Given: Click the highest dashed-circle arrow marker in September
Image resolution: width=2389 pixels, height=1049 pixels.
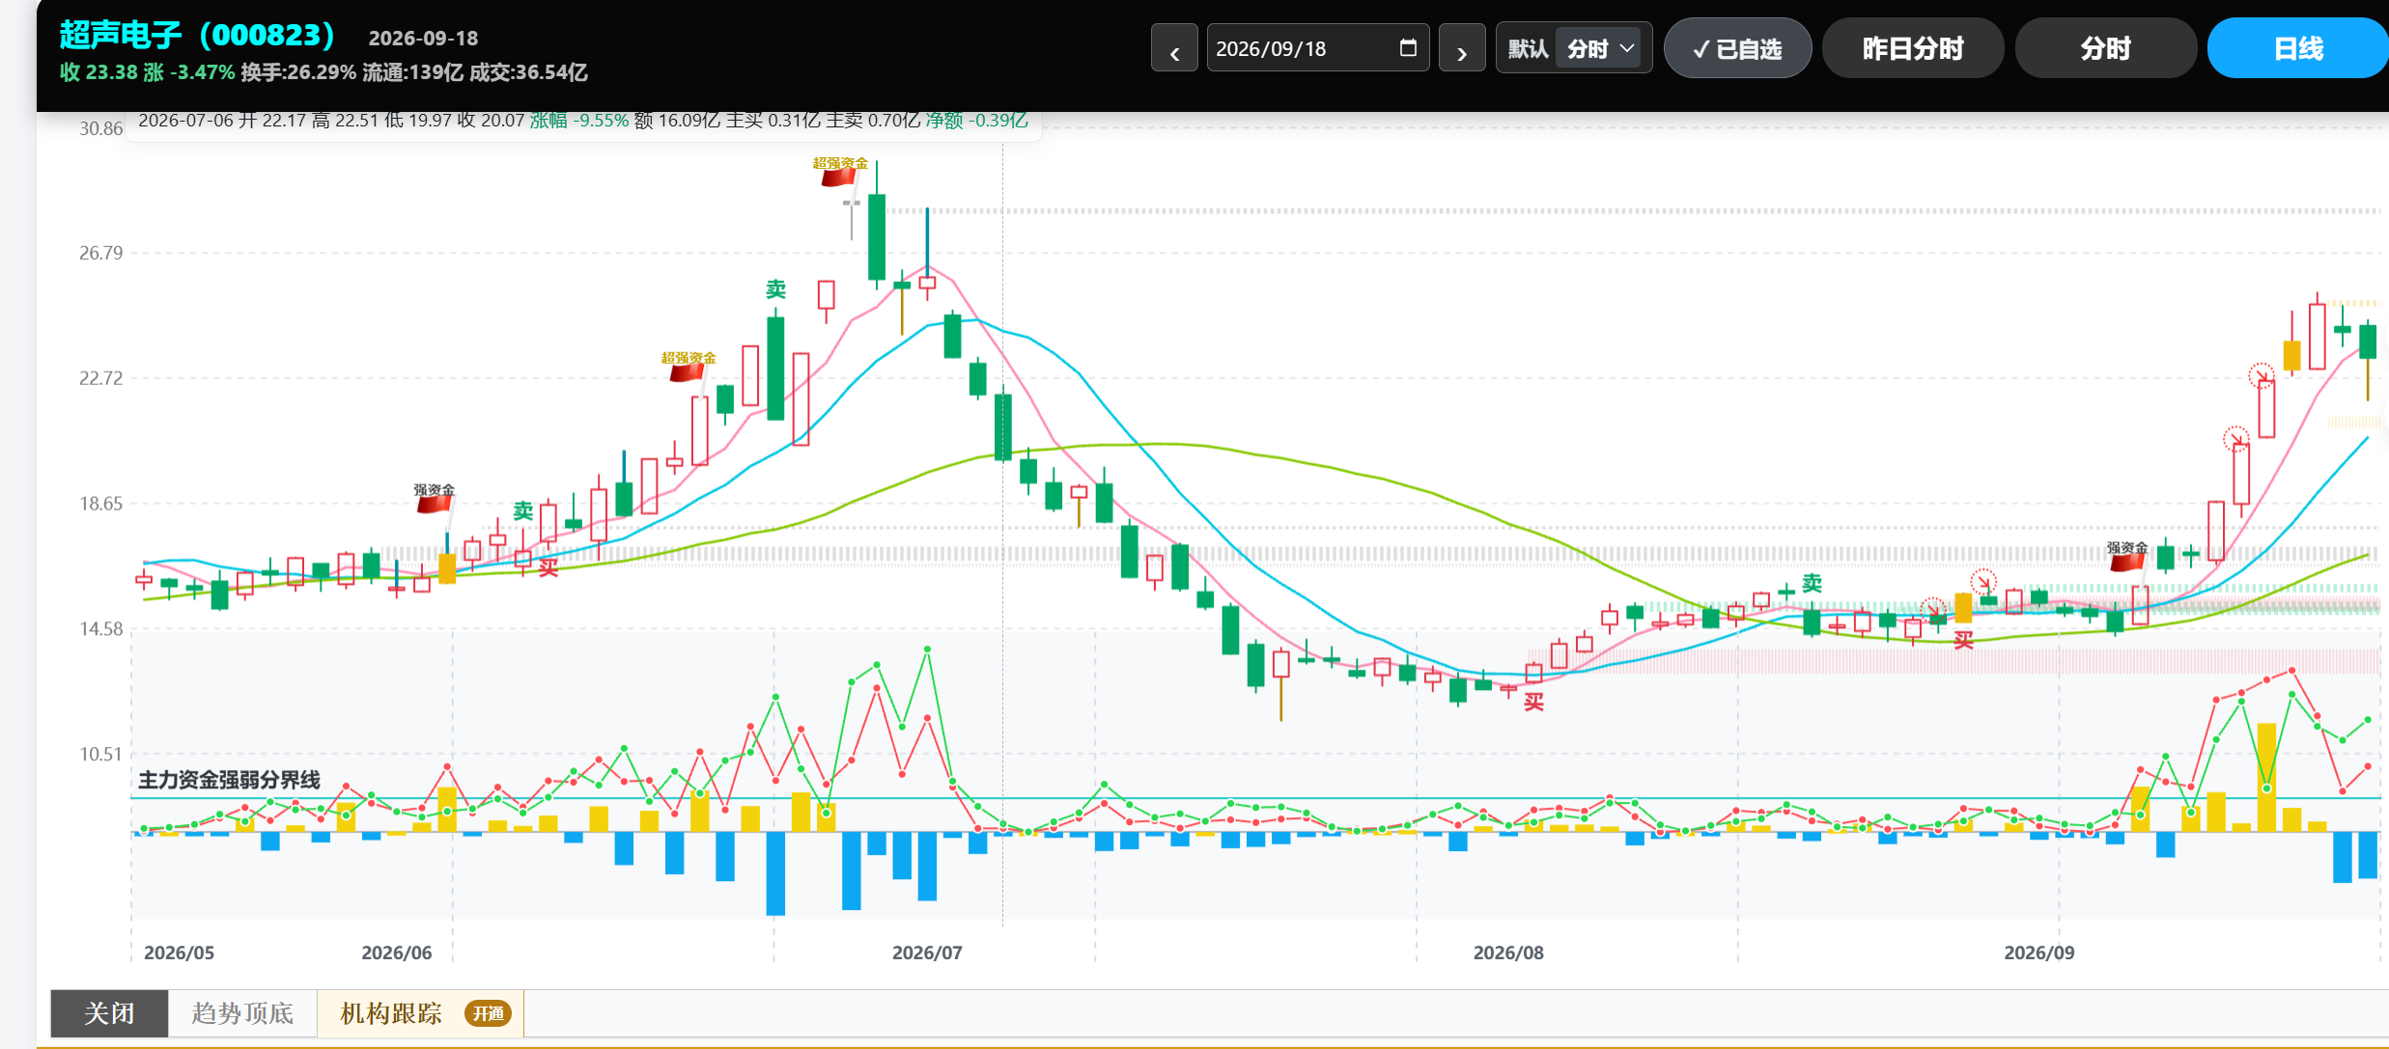Looking at the screenshot, I should 2261,374.
